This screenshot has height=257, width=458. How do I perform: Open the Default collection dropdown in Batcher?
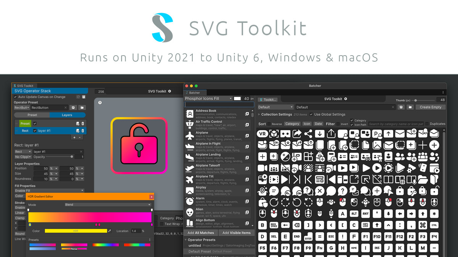[276, 107]
